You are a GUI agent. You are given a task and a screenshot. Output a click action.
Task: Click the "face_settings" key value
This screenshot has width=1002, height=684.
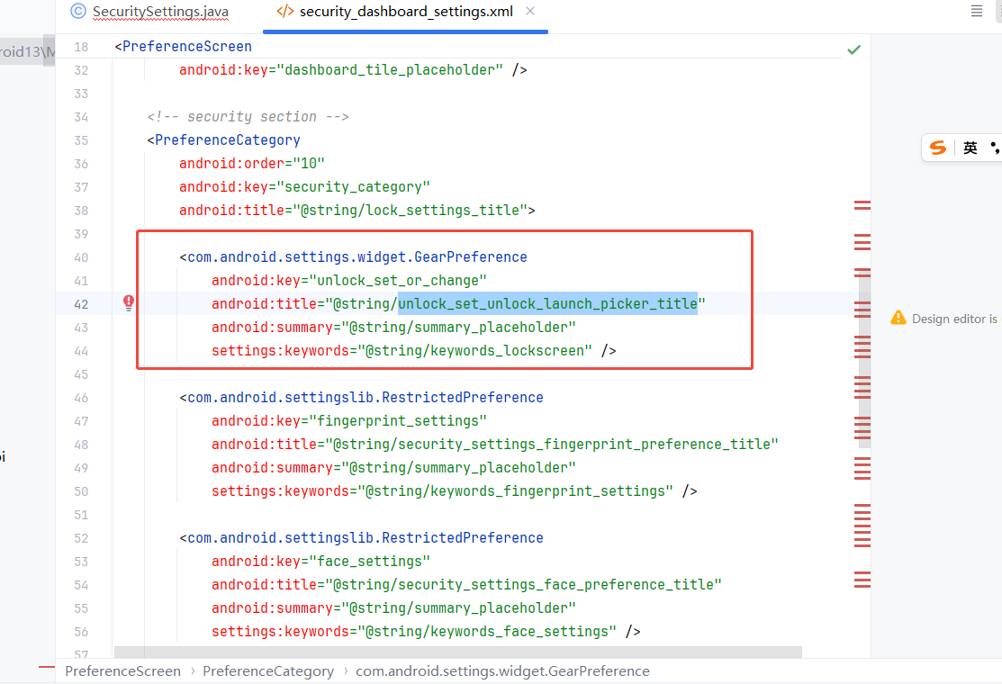click(369, 562)
